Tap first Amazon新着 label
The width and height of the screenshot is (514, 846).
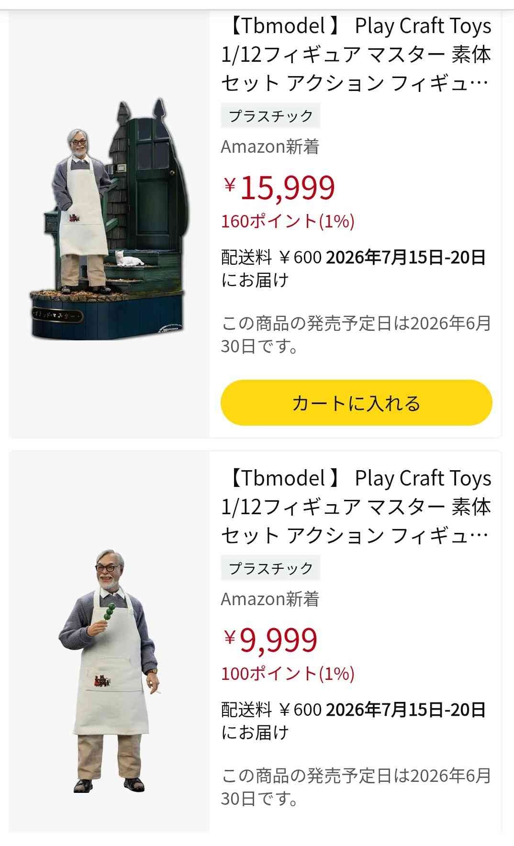(270, 147)
